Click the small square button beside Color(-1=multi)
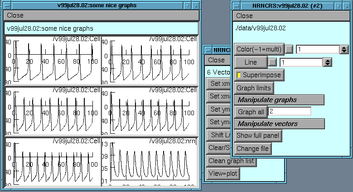 tap(289, 49)
